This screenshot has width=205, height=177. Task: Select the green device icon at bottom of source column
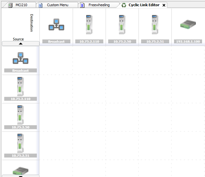pos(21,170)
